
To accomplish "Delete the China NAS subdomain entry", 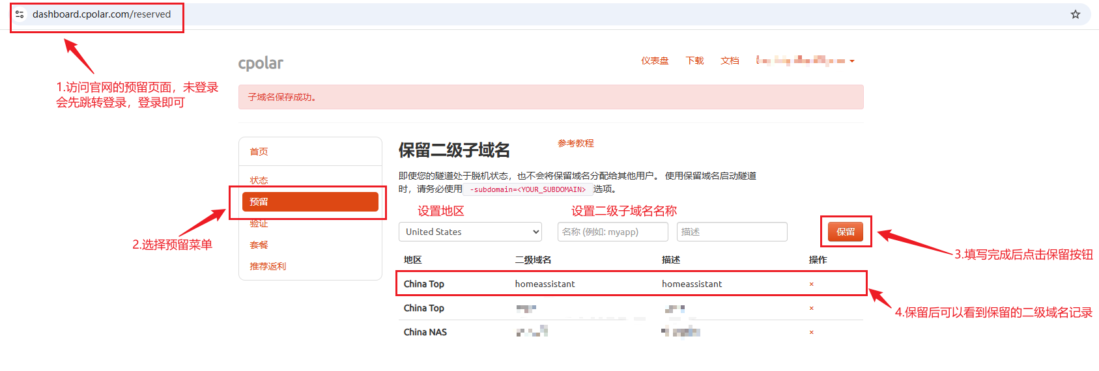I will click(x=811, y=333).
